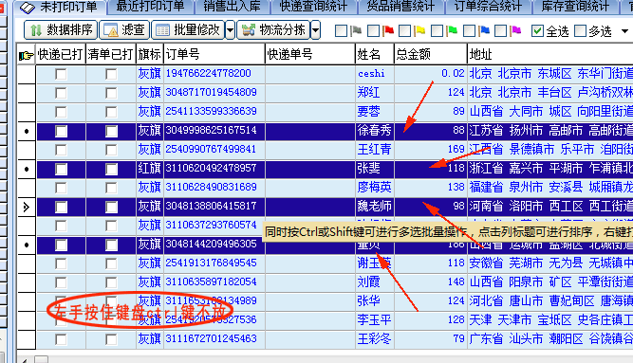Image resolution: width=633 pixels, height=363 pixels.
Task: Check 快递已打 for order 194766224778200
Action: [x=61, y=74]
